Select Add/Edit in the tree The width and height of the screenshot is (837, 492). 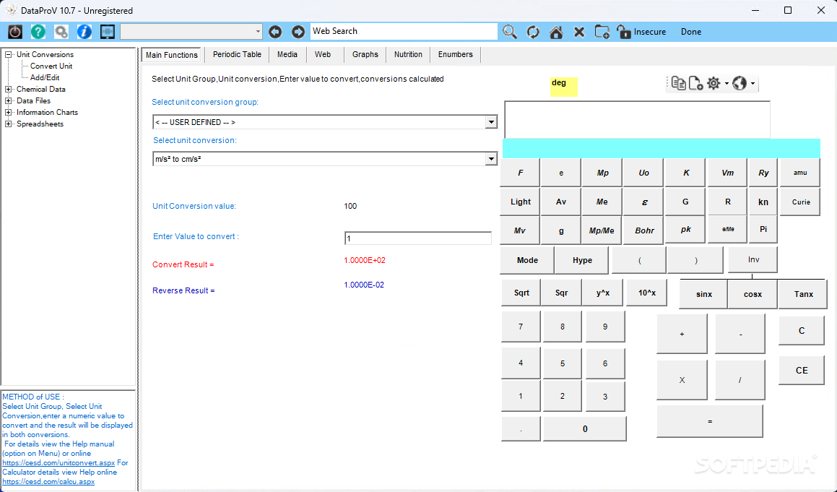point(45,77)
